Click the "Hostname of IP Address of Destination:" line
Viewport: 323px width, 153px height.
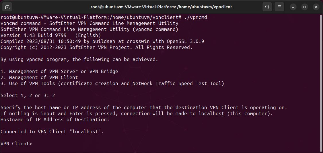[x=55, y=120]
